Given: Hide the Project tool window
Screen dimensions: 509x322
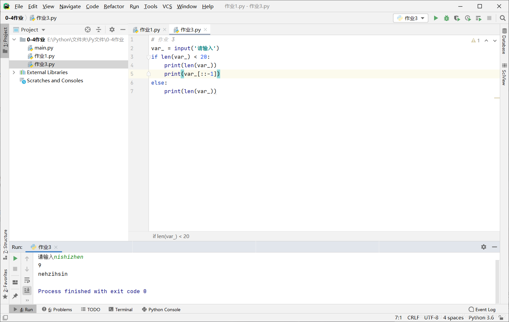Looking at the screenshot, I should point(123,30).
